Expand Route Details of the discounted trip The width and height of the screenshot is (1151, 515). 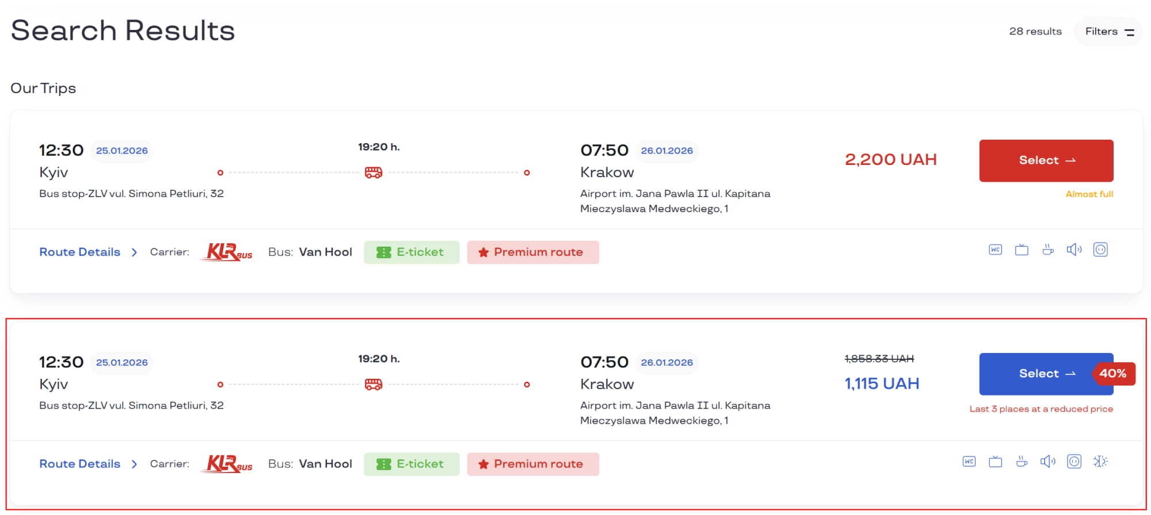coord(79,463)
